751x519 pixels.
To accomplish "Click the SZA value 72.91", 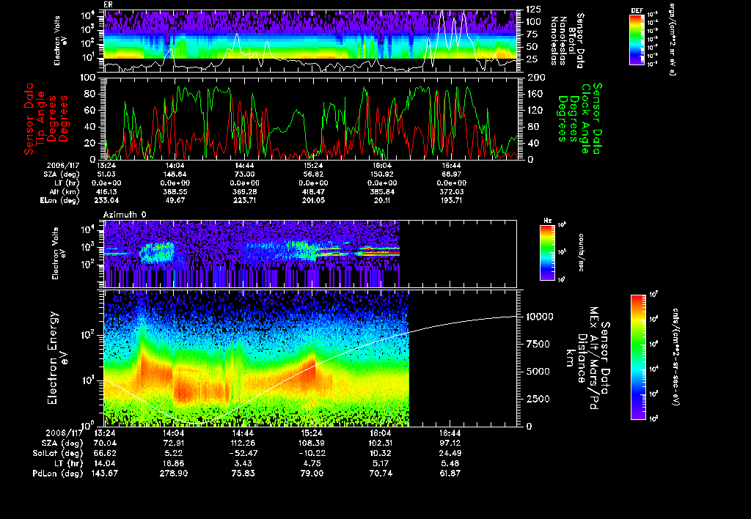I will click(x=173, y=443).
